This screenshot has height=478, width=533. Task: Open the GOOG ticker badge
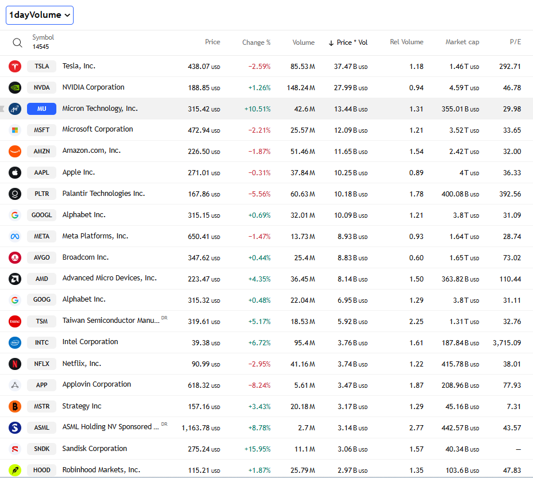click(x=42, y=300)
